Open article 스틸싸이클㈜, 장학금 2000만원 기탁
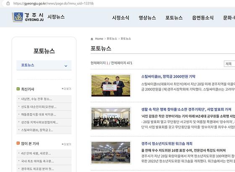The height and width of the screenshot is (172, 235). click(168, 77)
